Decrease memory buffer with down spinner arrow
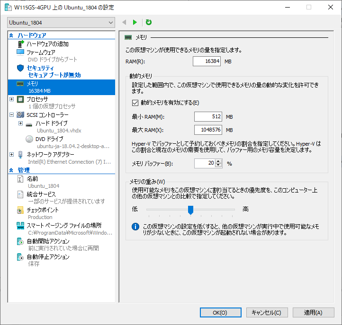This screenshot has height=325, width=342. 218,165
